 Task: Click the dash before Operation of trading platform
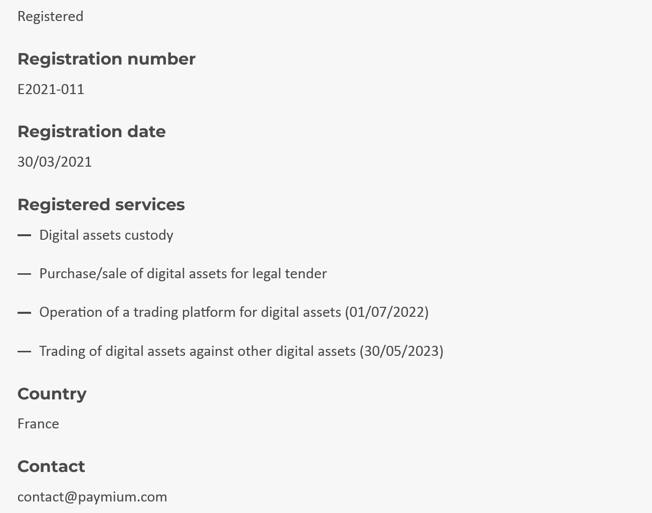coord(25,313)
